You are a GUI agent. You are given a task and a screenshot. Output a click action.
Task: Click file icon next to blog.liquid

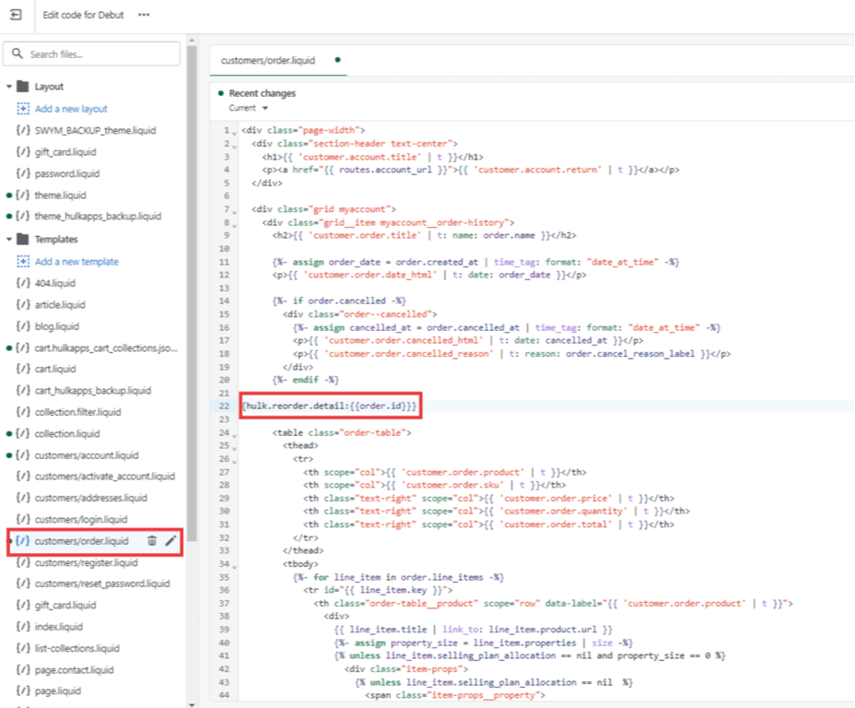pyautogui.click(x=23, y=326)
